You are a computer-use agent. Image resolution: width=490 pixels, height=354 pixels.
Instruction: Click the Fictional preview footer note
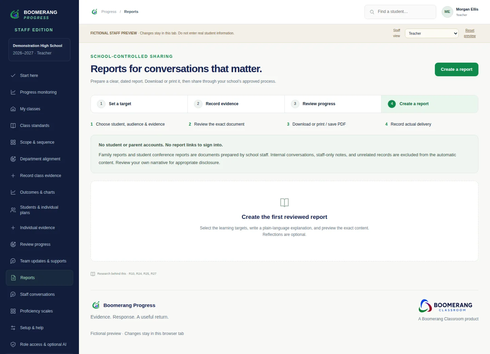click(137, 334)
